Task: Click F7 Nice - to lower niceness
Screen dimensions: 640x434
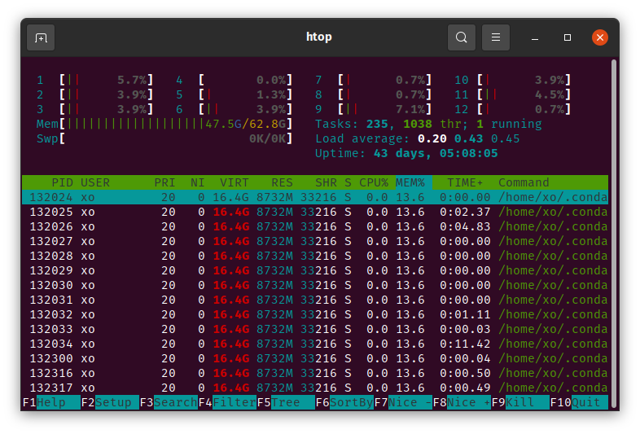Action: point(403,402)
